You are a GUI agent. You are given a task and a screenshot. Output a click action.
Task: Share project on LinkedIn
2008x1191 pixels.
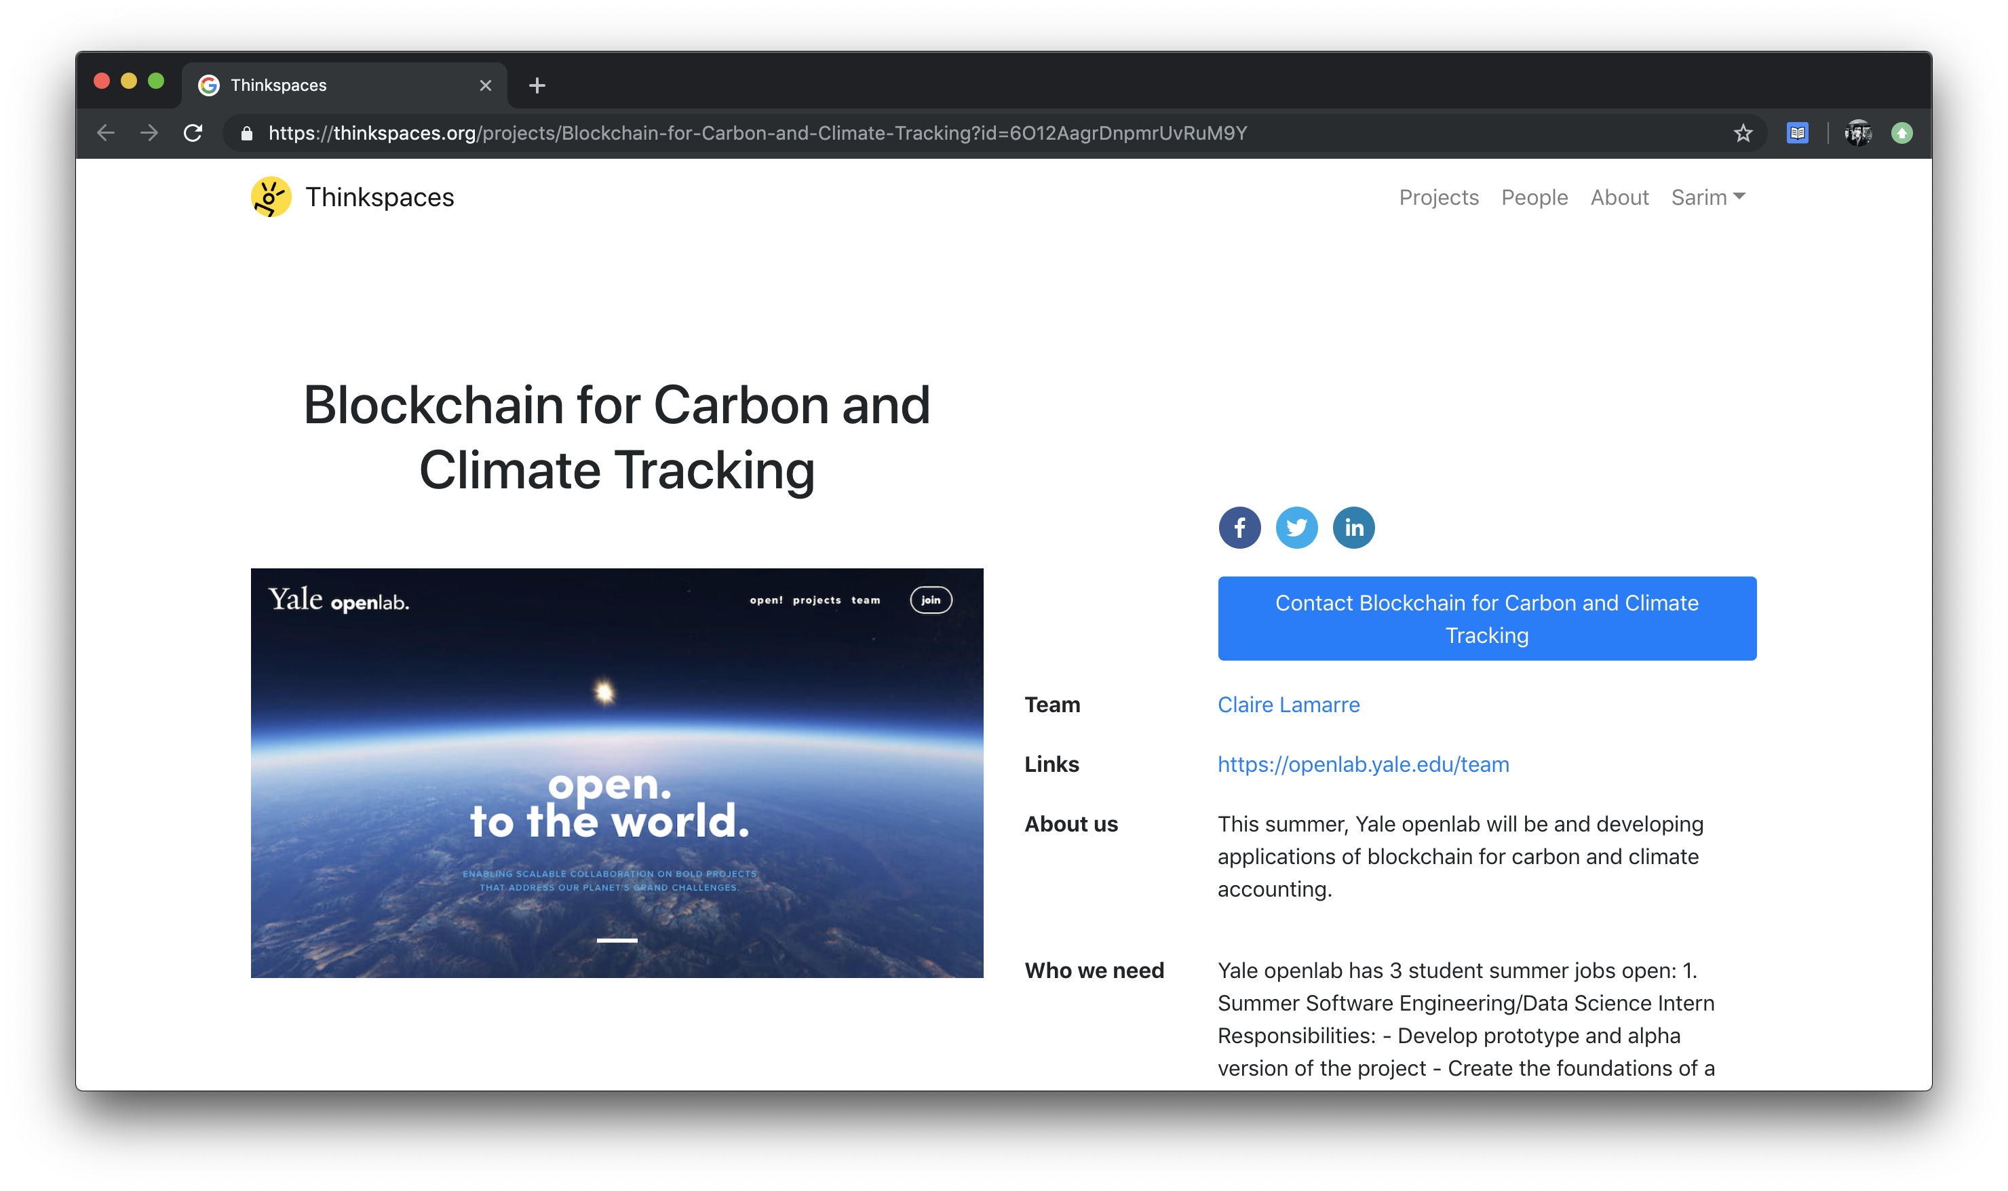coord(1353,527)
